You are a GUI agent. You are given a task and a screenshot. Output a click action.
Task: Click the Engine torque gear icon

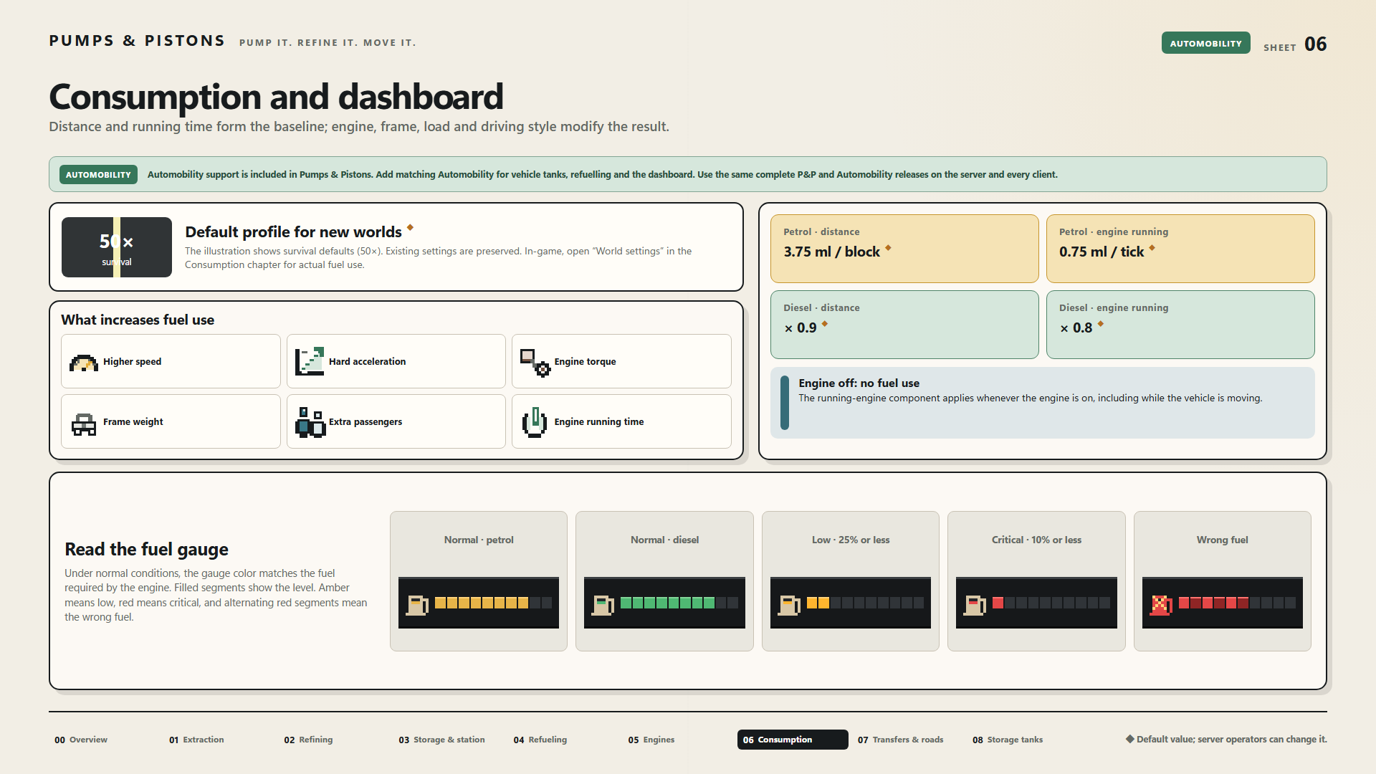[x=535, y=363]
